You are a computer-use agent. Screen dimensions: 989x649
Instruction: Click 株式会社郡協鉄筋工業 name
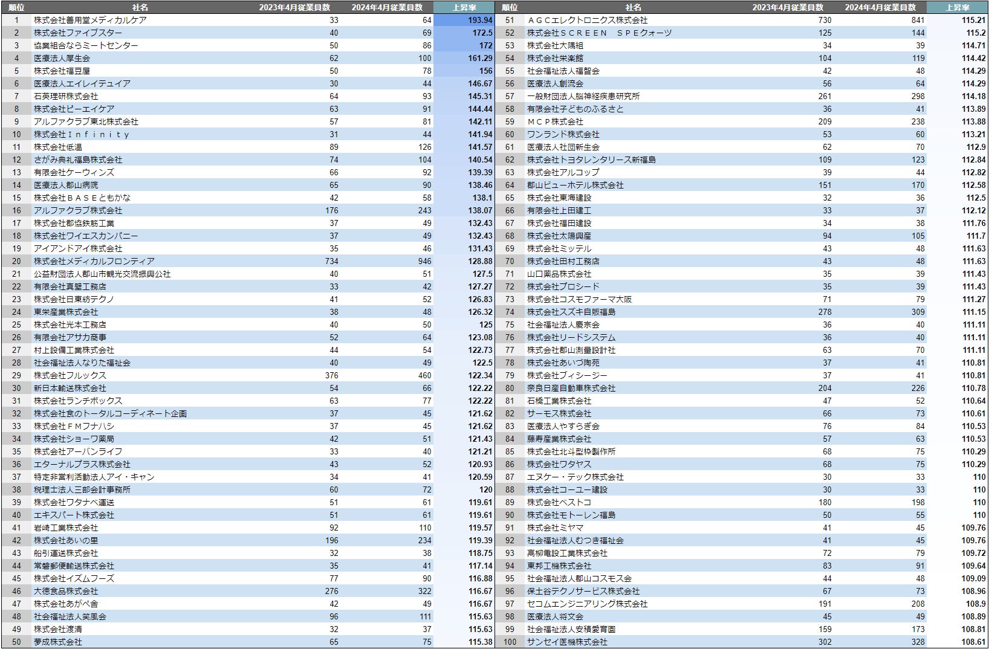pos(74,223)
